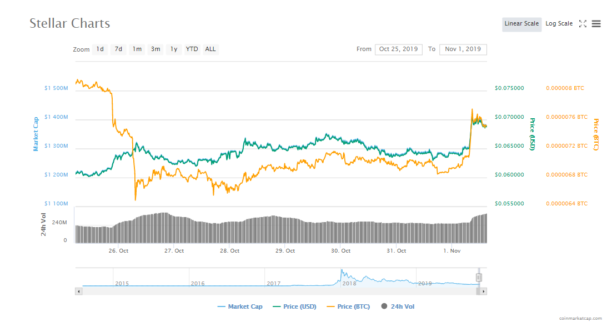Edit the To date field
This screenshot has height=327, width=612.
(x=463, y=49)
